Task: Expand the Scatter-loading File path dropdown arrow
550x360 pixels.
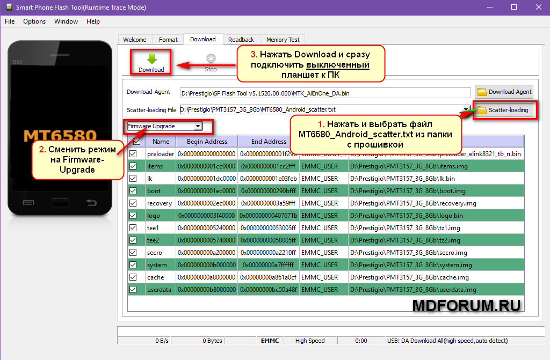Action: click(466, 109)
